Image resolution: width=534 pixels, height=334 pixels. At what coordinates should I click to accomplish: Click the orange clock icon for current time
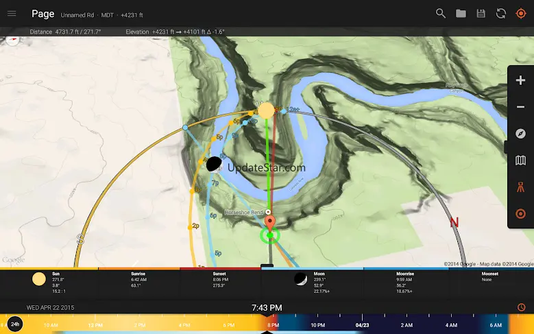click(521, 307)
